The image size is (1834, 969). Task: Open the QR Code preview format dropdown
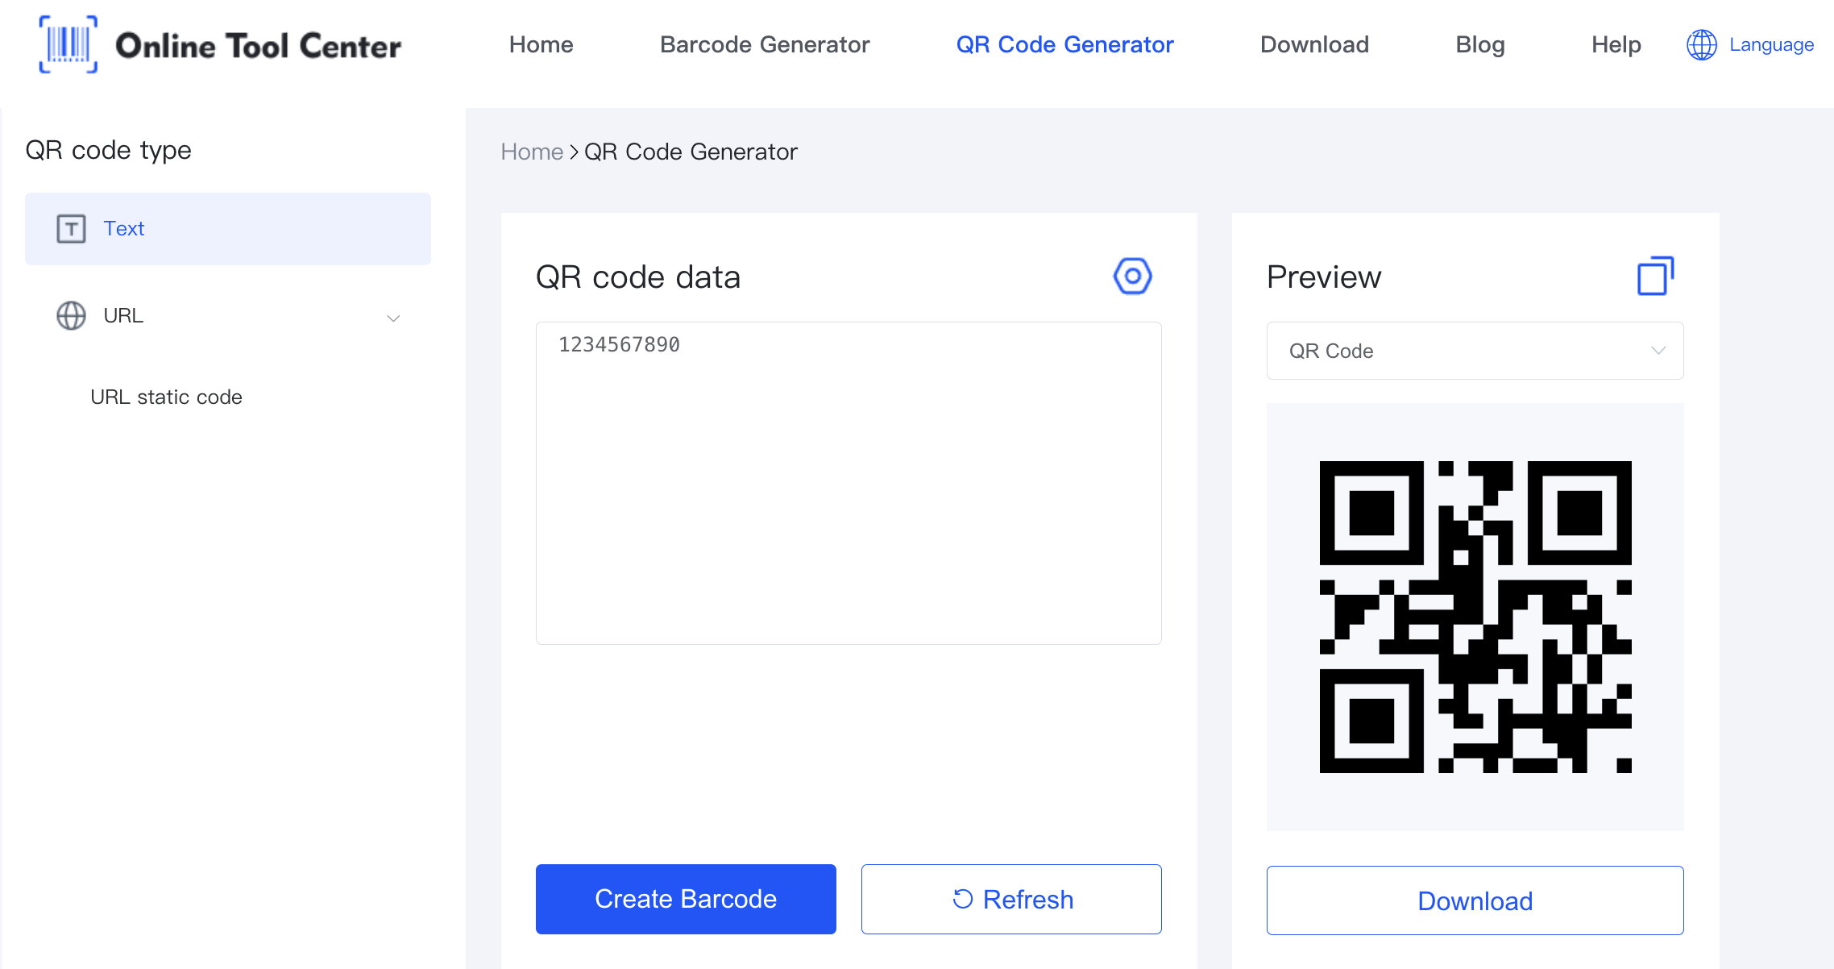pyautogui.click(x=1474, y=351)
